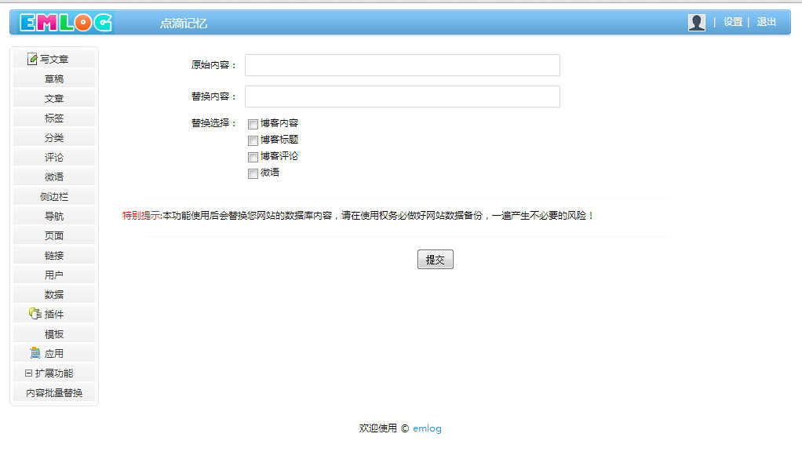
Task: Go to the 标签 tags menu item
Action: click(x=54, y=118)
